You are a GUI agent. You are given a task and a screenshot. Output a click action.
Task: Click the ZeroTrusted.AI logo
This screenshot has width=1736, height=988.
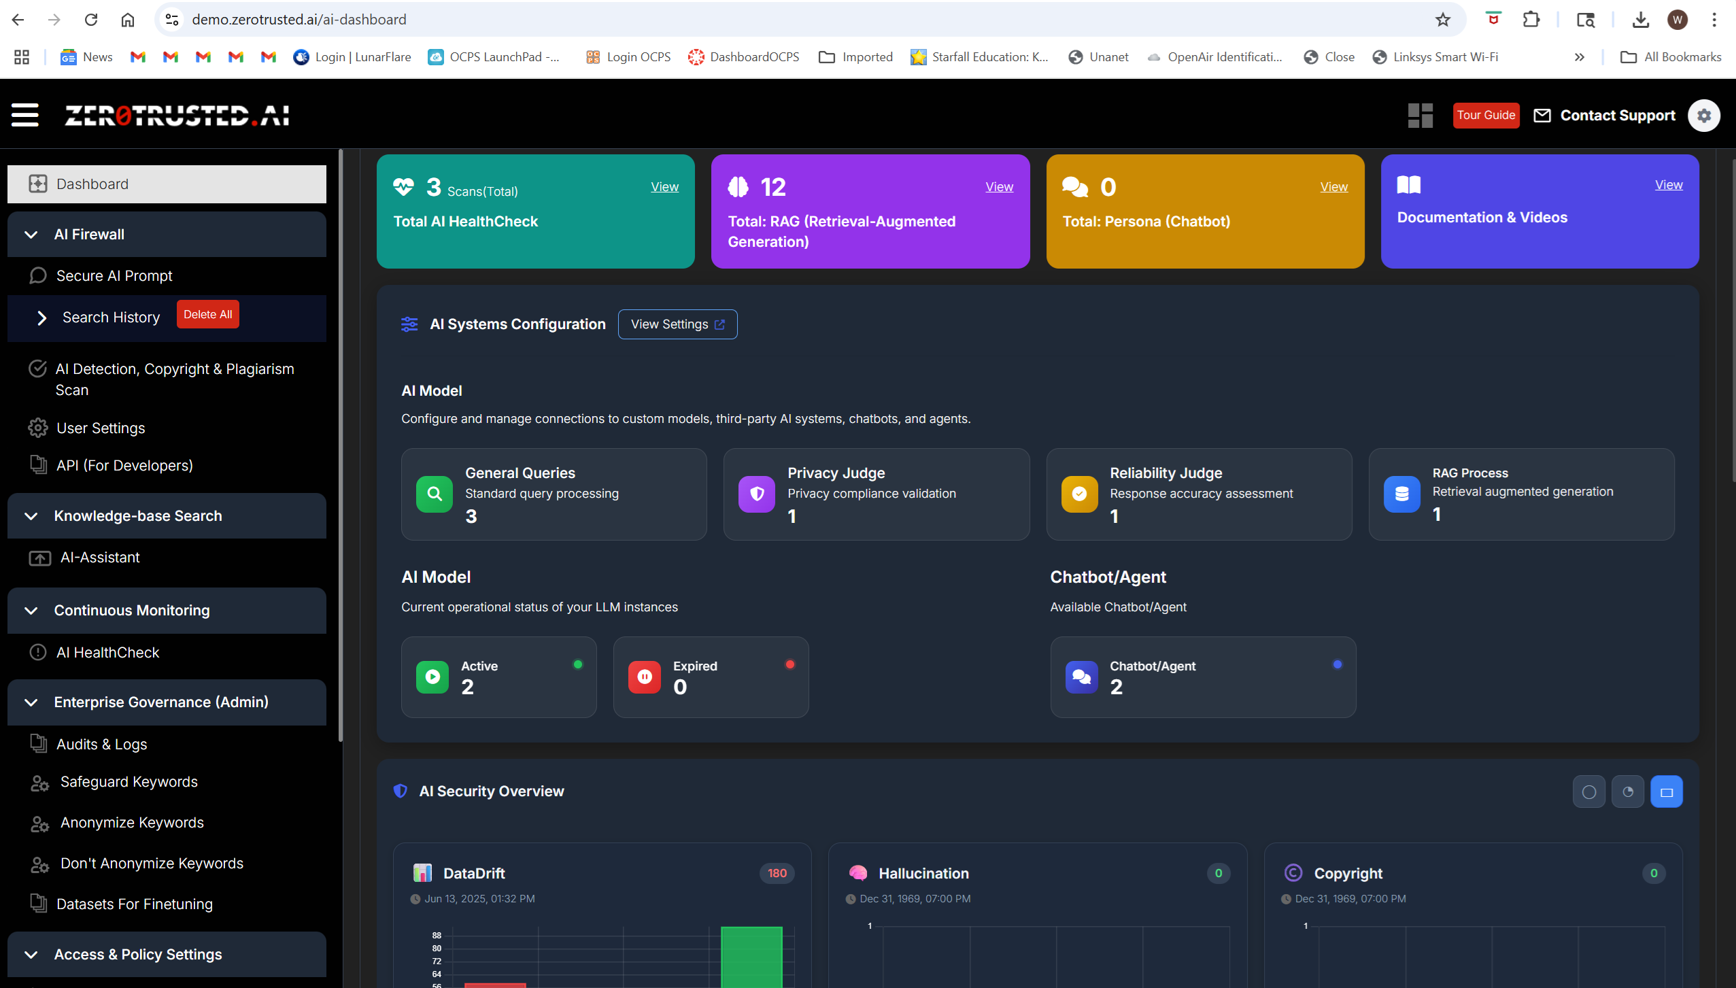tap(177, 115)
